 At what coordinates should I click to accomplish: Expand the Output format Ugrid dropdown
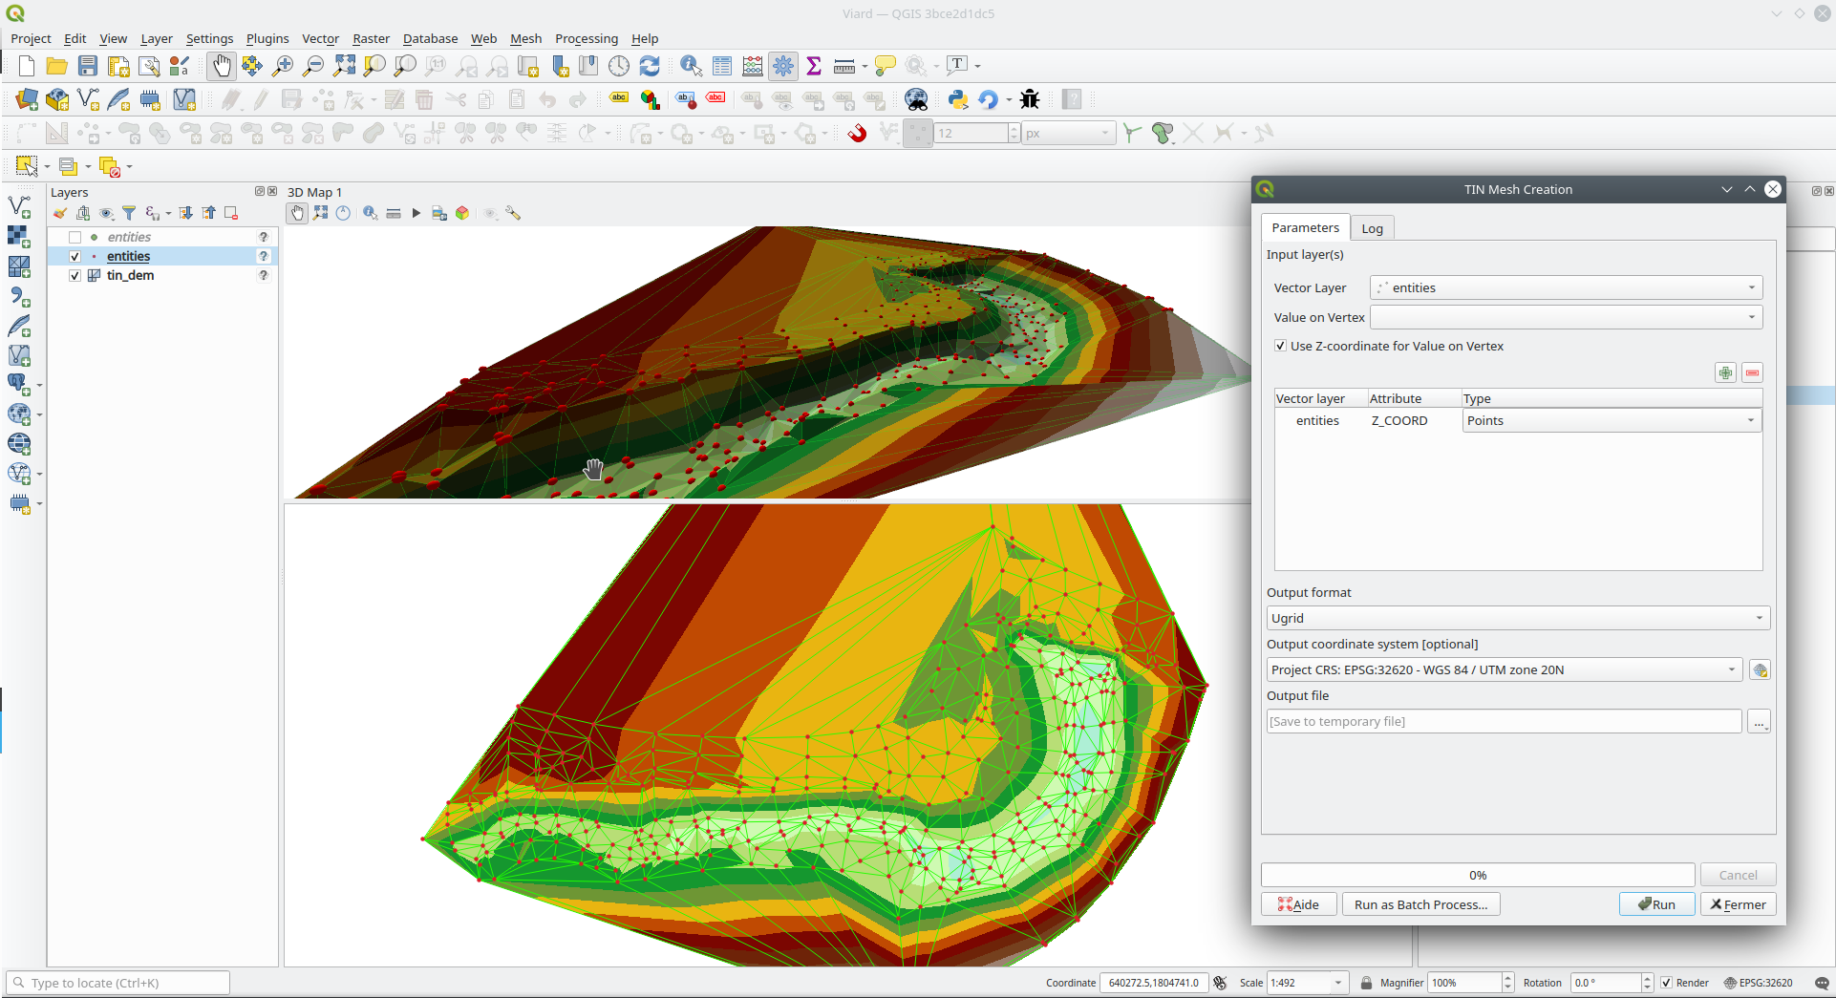(1518, 618)
